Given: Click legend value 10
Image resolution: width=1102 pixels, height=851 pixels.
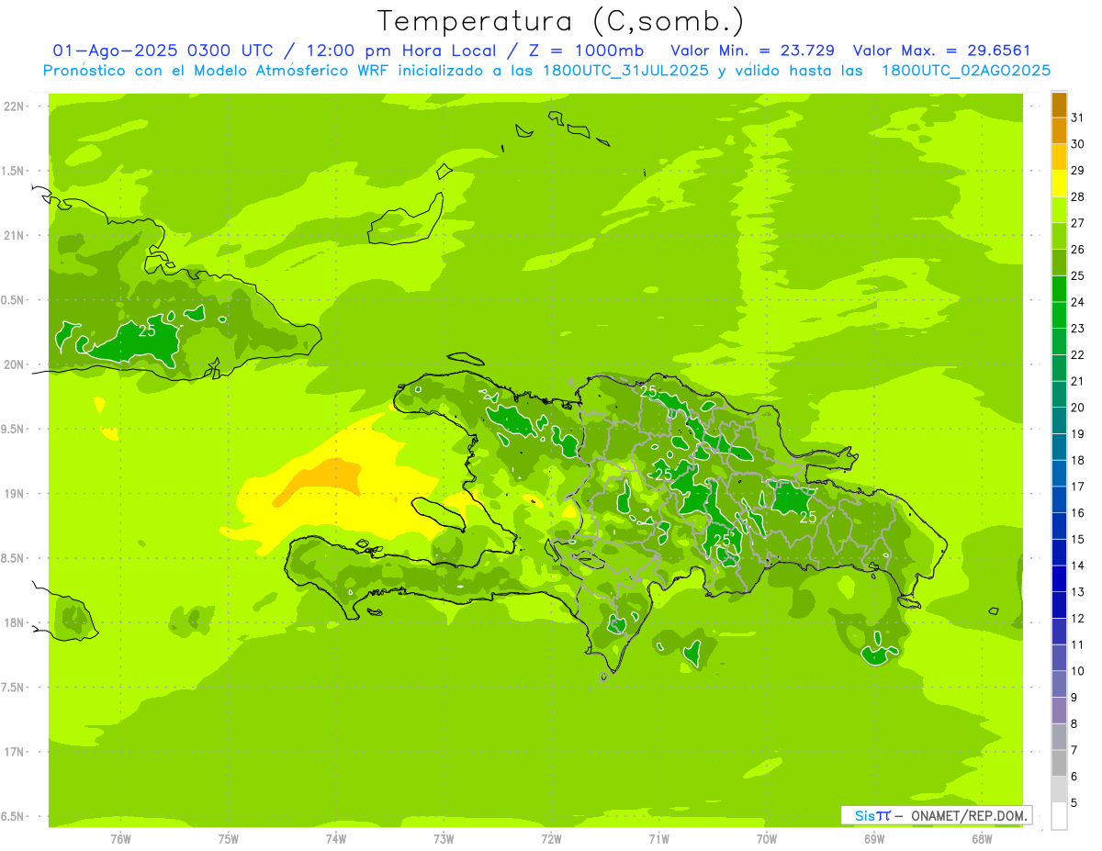Looking at the screenshot, I should coord(1078,671).
